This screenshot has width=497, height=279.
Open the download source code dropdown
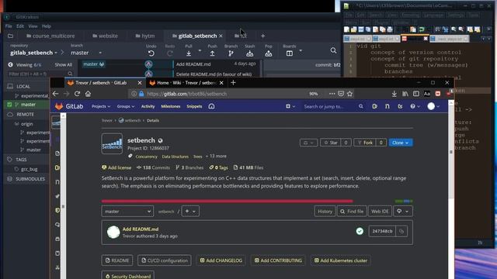point(403,212)
